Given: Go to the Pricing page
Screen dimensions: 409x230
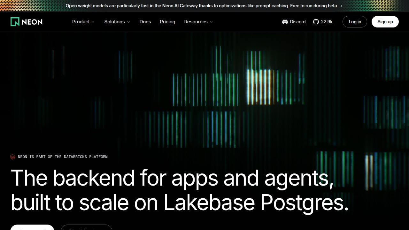Looking at the screenshot, I should (x=167, y=22).
